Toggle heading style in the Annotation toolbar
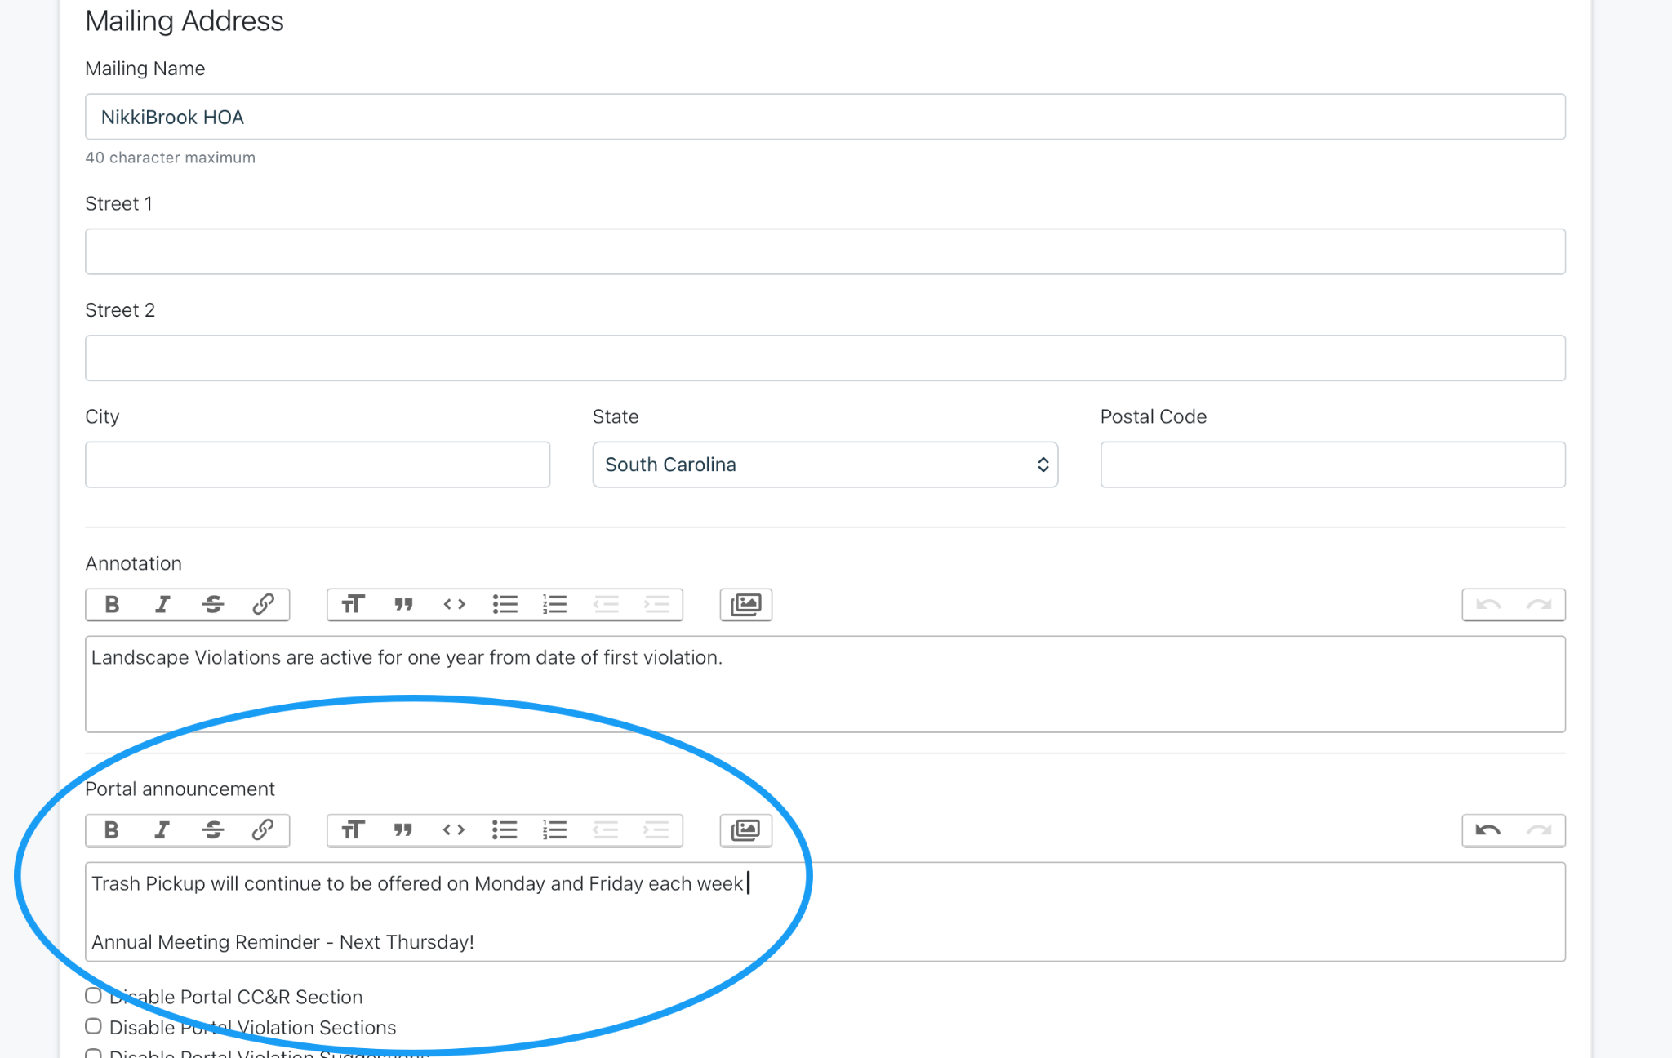 coord(353,605)
